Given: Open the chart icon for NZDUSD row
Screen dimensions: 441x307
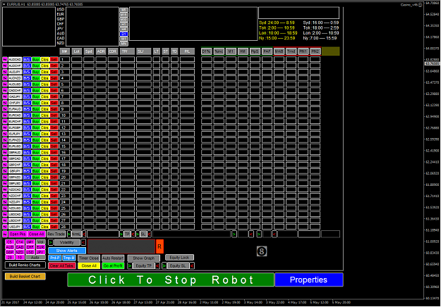Looking at the screenshot, I should (5, 208).
